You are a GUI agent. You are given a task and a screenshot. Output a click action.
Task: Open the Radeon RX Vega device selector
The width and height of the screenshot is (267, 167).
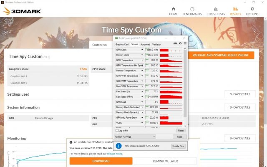(135, 137)
